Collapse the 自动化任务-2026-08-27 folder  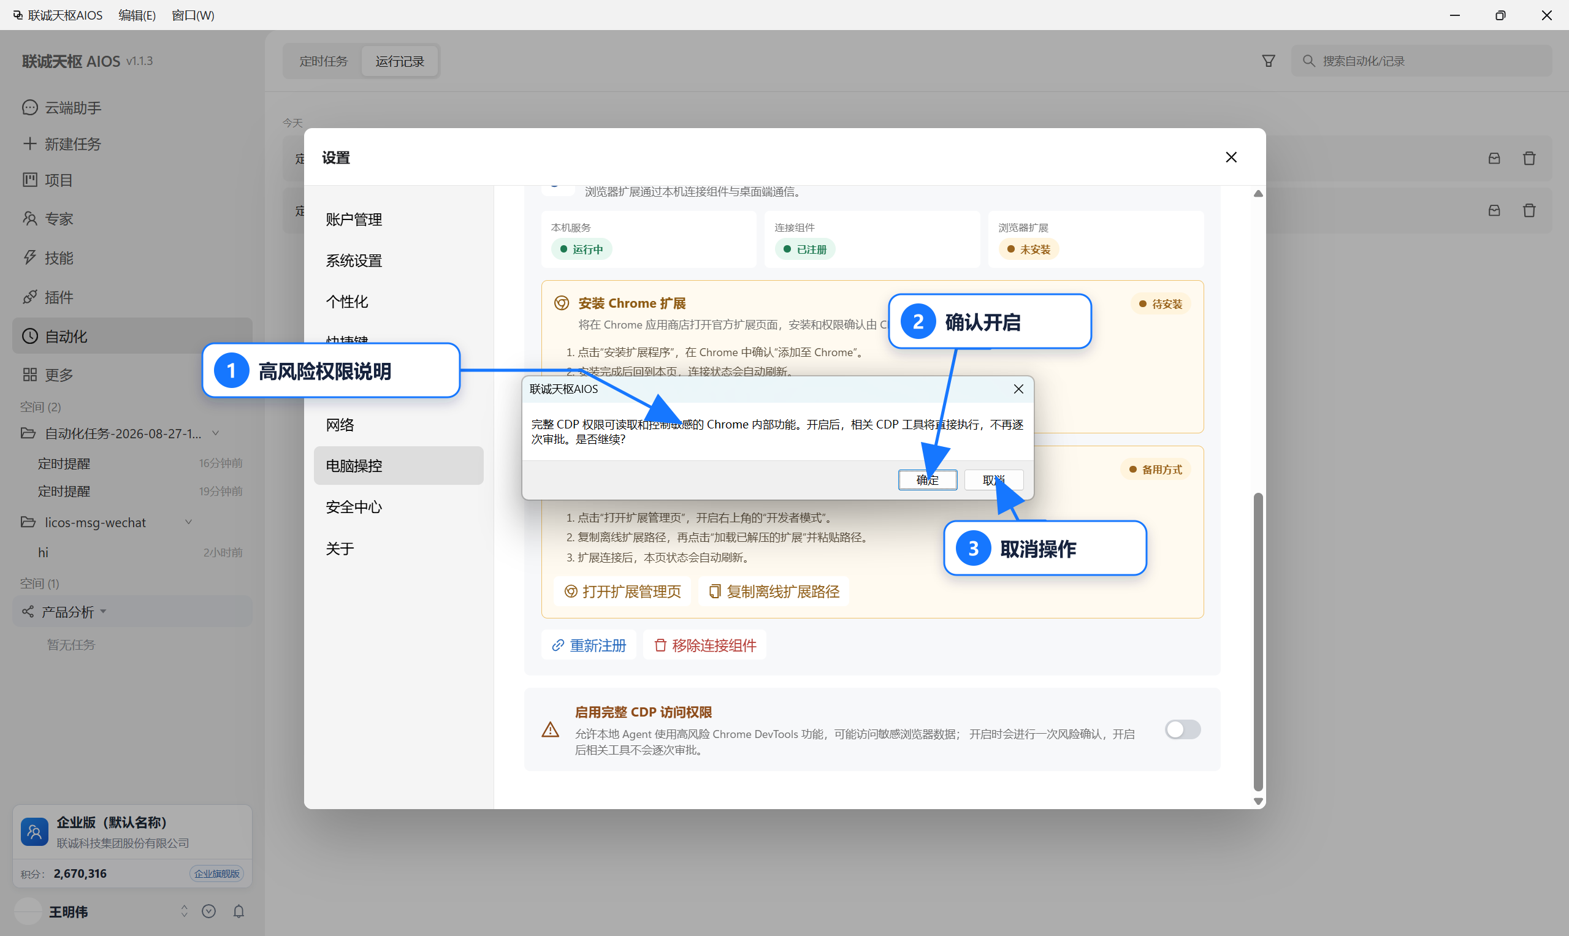coord(215,433)
